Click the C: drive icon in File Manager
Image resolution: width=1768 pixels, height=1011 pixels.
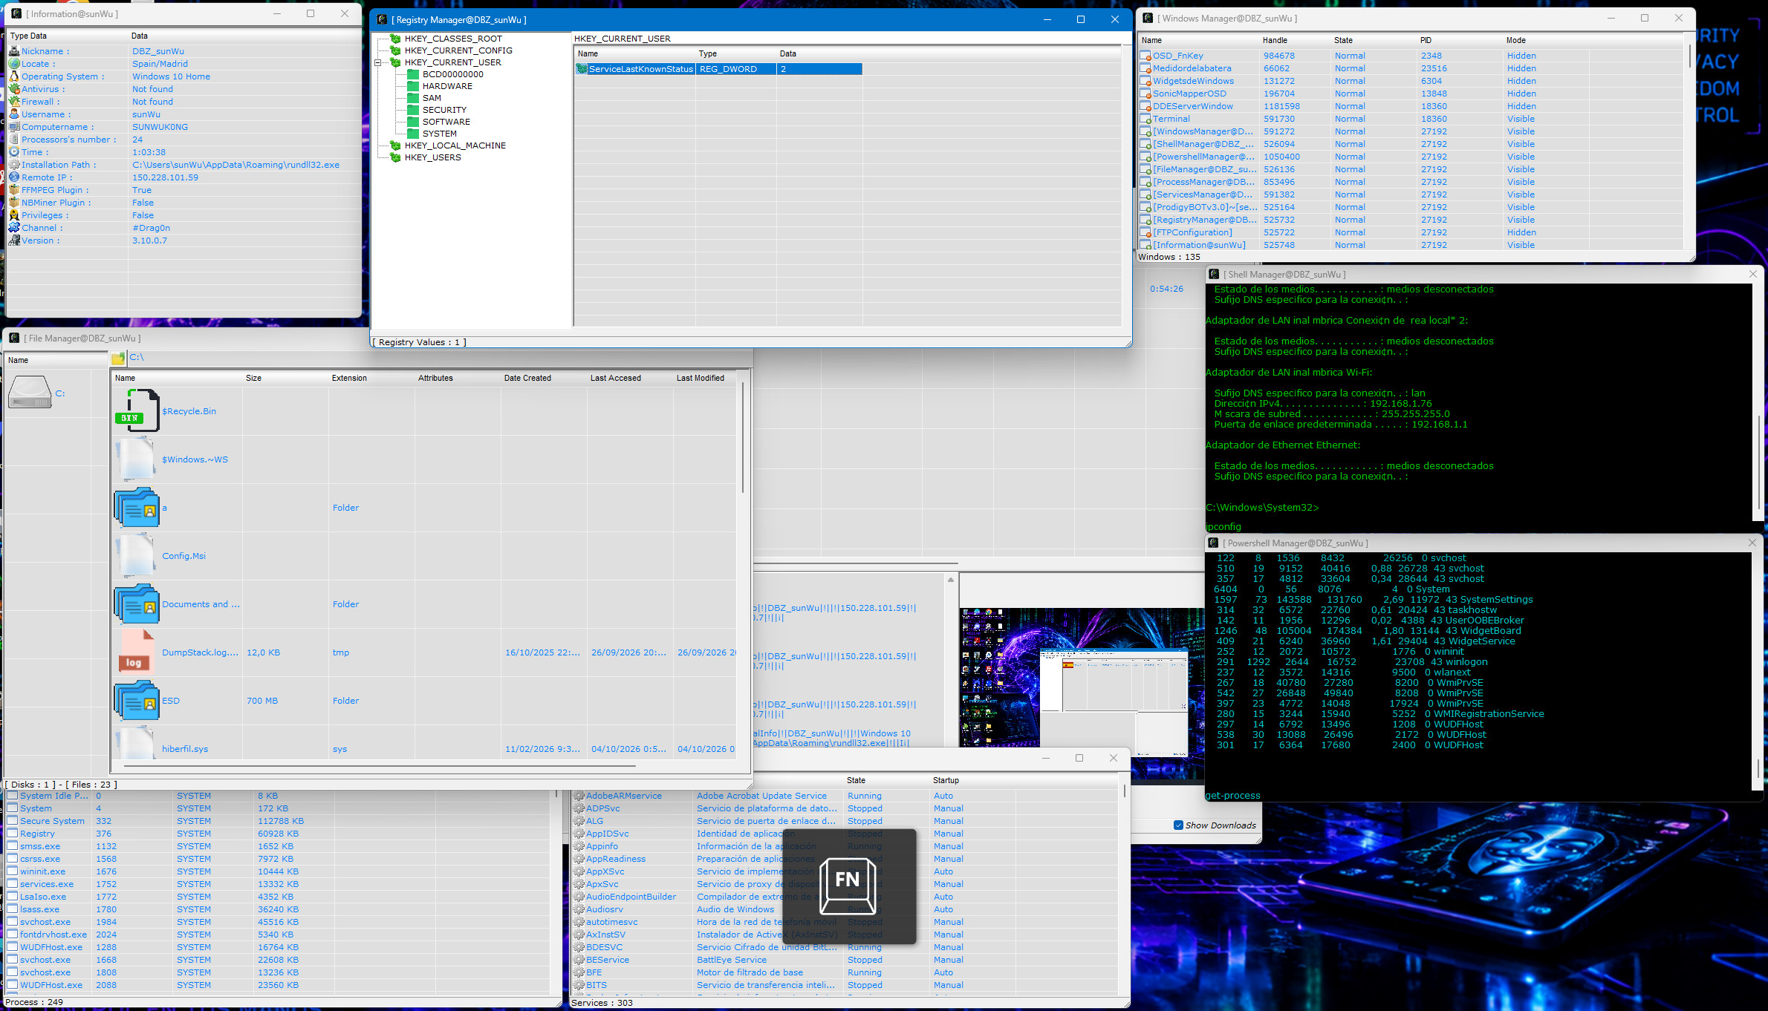pyautogui.click(x=30, y=392)
